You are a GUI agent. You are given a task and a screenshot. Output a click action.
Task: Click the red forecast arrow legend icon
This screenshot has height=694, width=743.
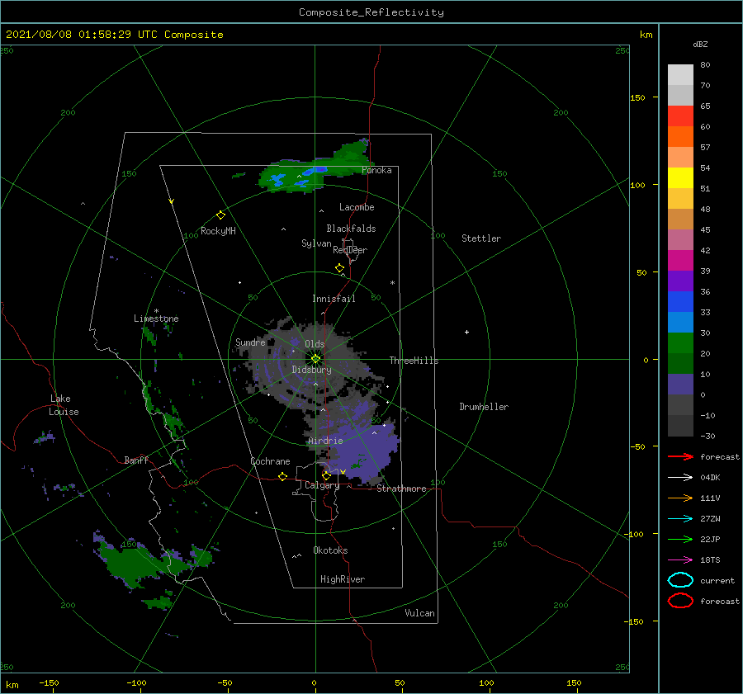coord(680,456)
